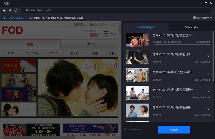Remove episode #4 from the download queue
The width and height of the screenshot is (215, 139).
coord(208,92)
